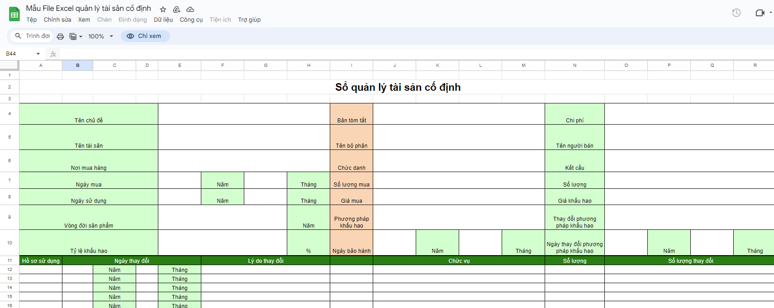Image resolution: width=774 pixels, height=308 pixels.
Task: Open the Dữ liệu menu
Action: click(163, 20)
